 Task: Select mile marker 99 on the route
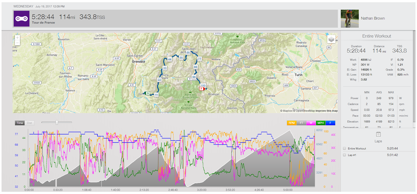pyautogui.click(x=194, y=77)
